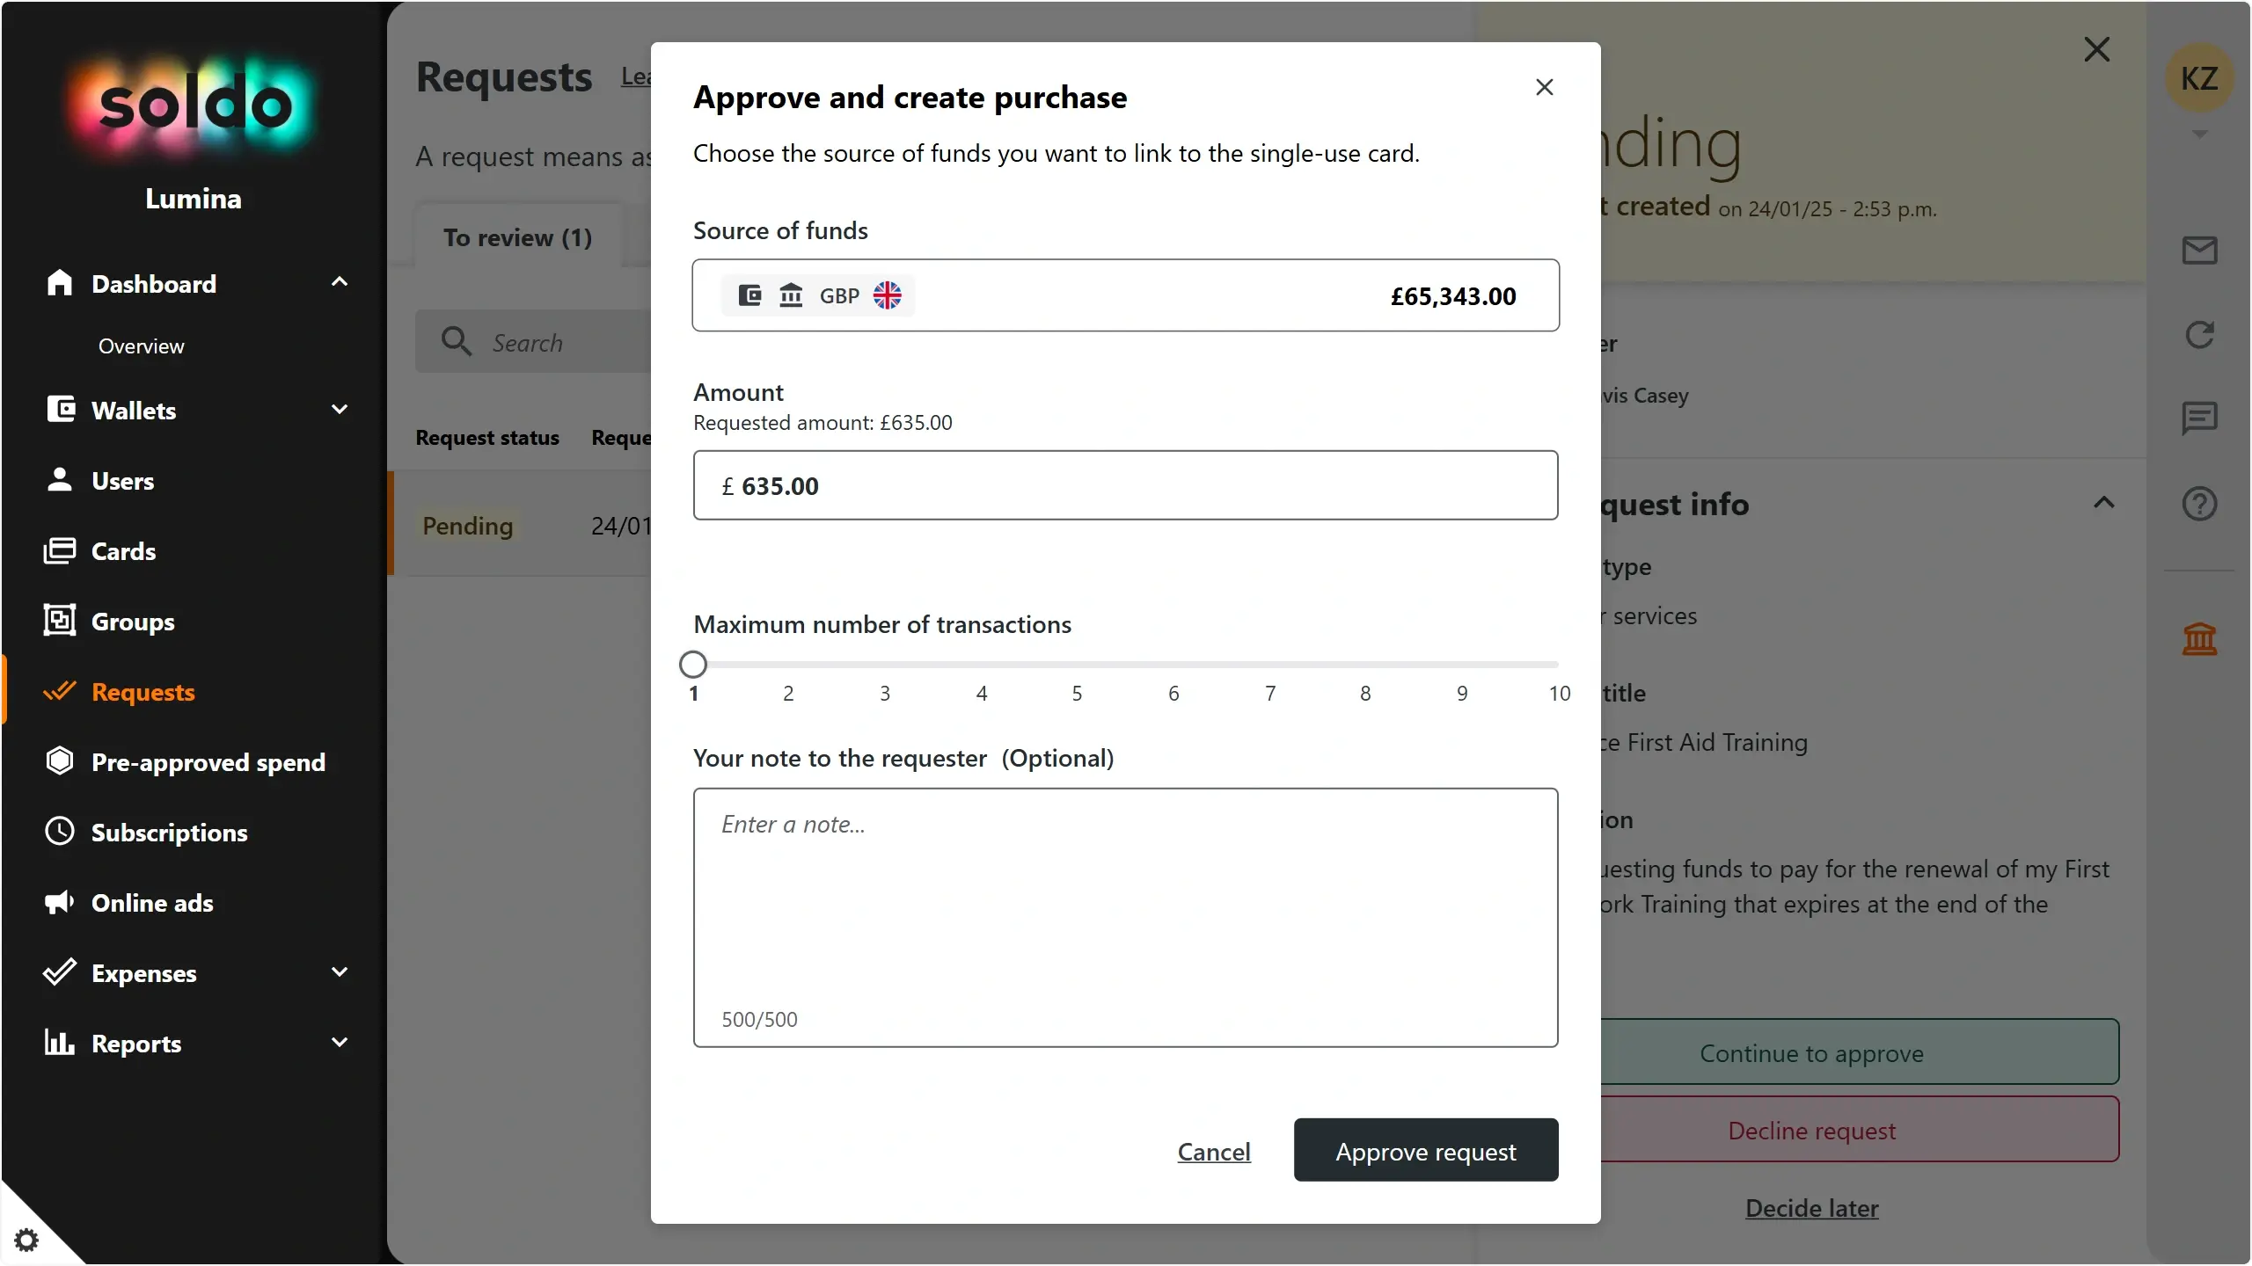
Task: Click the Soldo logo
Action: tap(194, 105)
